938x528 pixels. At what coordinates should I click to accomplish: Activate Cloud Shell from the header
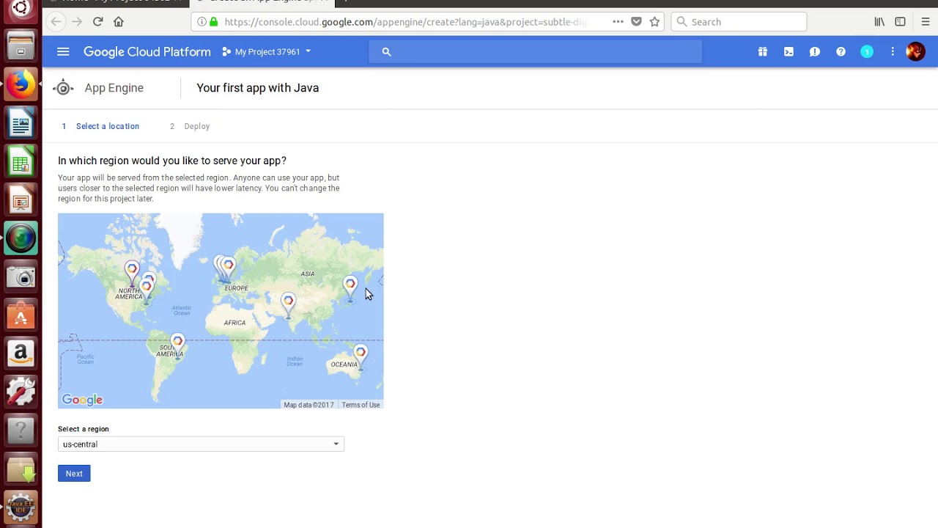[789, 51]
